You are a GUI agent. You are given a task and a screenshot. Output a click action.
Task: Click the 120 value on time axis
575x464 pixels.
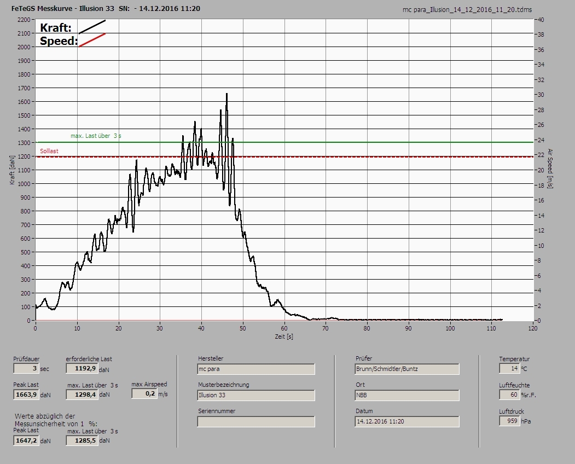[x=532, y=328]
